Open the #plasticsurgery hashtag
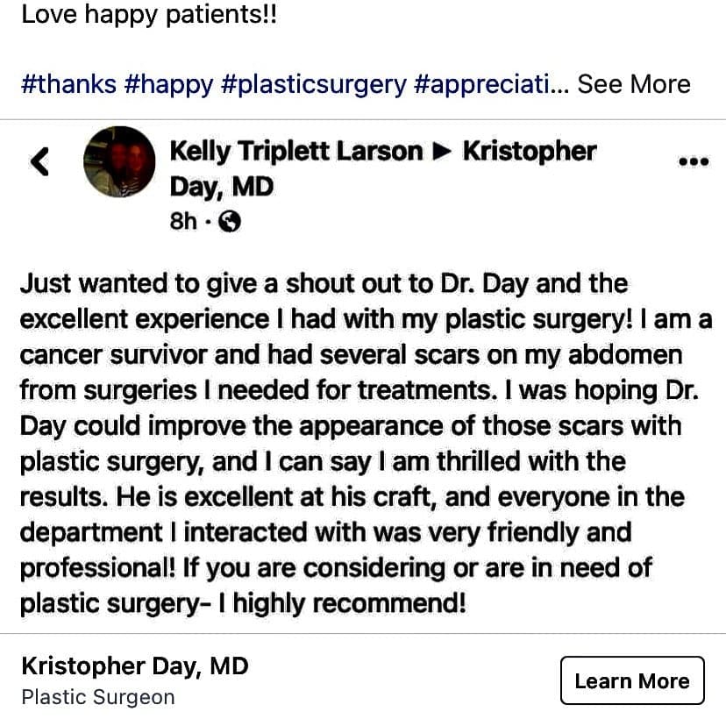The image size is (726, 726). coord(314,86)
